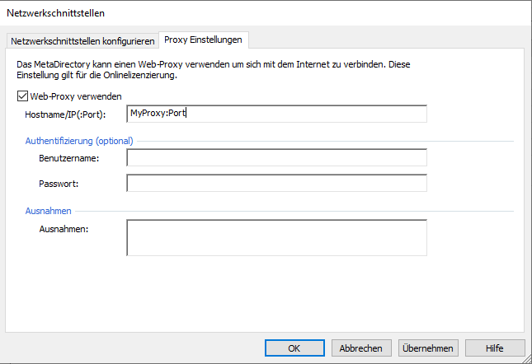Screen dimensions: 532x364
Task: Click the Ausnahmen label beside the text area
Action: tap(64, 228)
